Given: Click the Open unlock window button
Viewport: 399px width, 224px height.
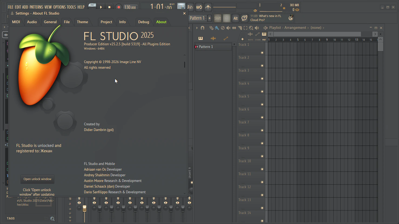Looking at the screenshot, I should coord(37,179).
